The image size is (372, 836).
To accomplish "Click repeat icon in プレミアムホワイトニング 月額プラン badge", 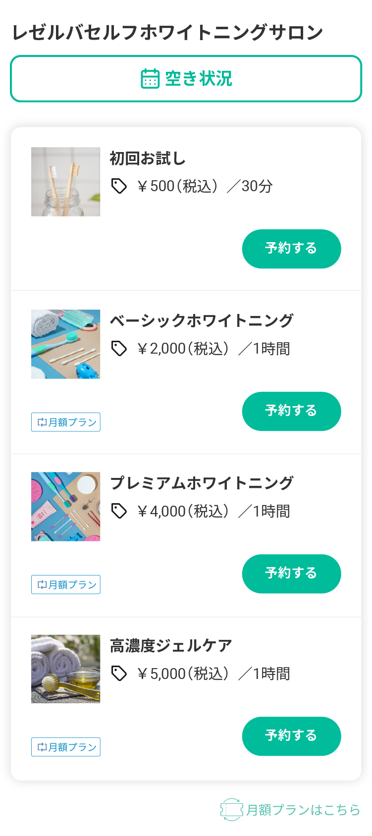I will (42, 585).
